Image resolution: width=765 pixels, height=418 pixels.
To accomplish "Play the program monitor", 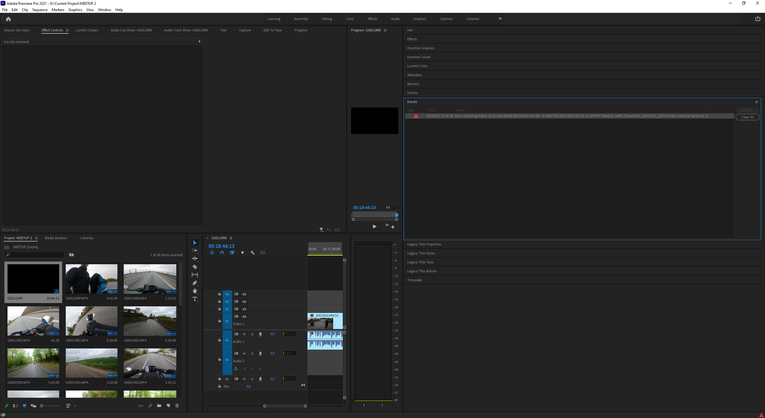I will (x=375, y=227).
